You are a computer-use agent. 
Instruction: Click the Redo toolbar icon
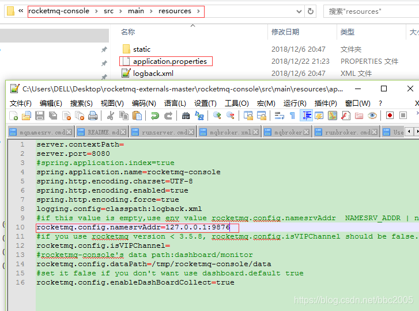(x=168, y=116)
